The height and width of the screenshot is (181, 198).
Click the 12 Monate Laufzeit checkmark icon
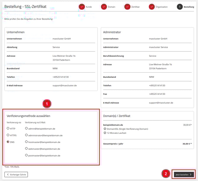coord(105,133)
